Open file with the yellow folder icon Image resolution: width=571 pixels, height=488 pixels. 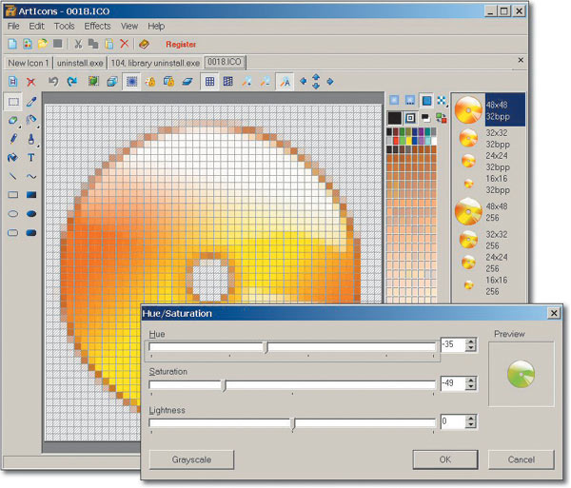pos(43,44)
